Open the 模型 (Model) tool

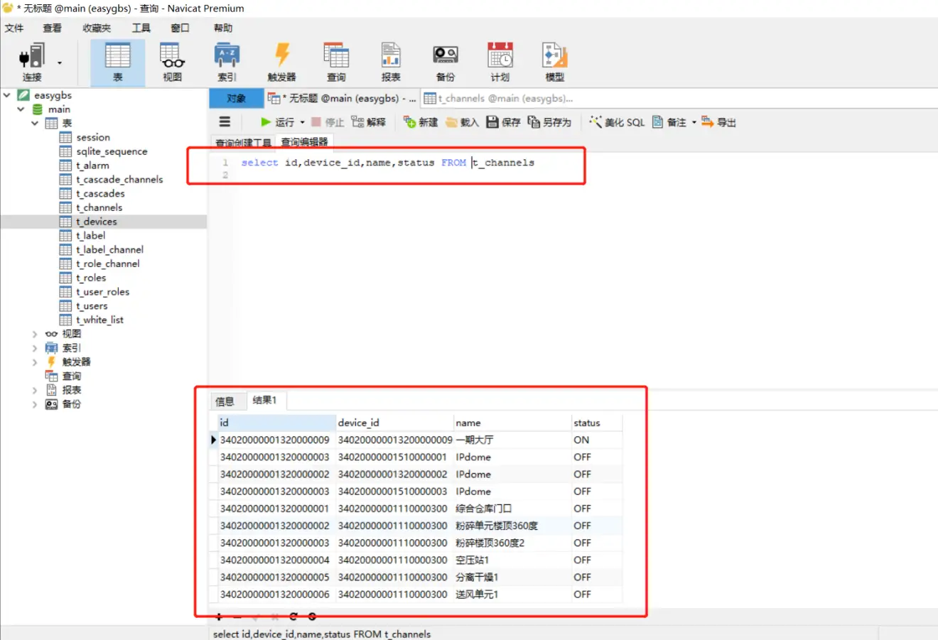pyautogui.click(x=554, y=62)
